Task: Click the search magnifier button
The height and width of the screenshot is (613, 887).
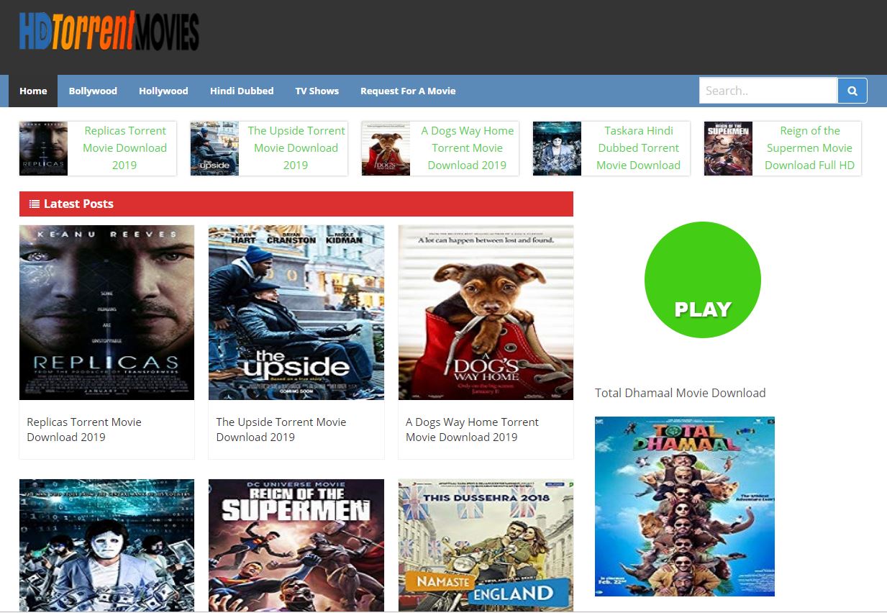Action: [x=852, y=91]
